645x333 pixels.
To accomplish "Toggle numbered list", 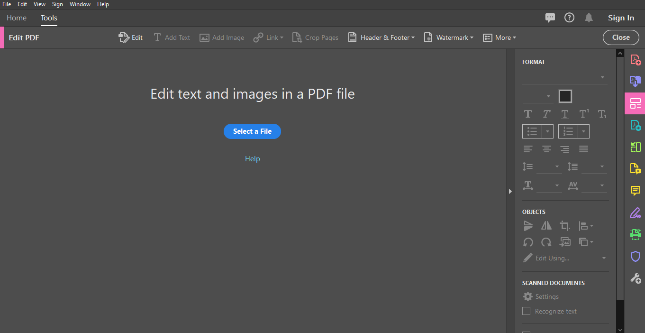I will coord(568,131).
